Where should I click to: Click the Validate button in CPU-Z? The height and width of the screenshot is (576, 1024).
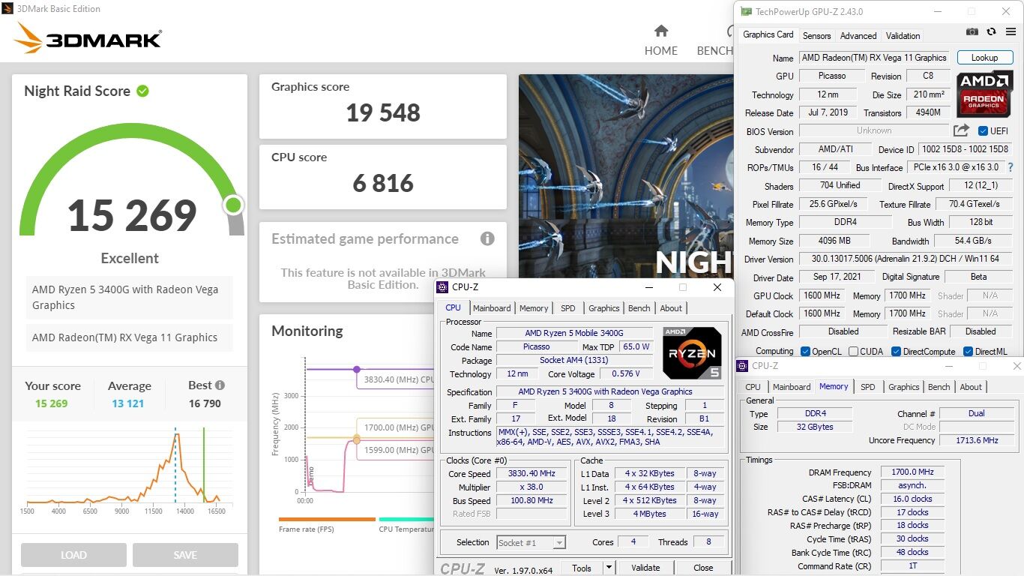coord(645,568)
